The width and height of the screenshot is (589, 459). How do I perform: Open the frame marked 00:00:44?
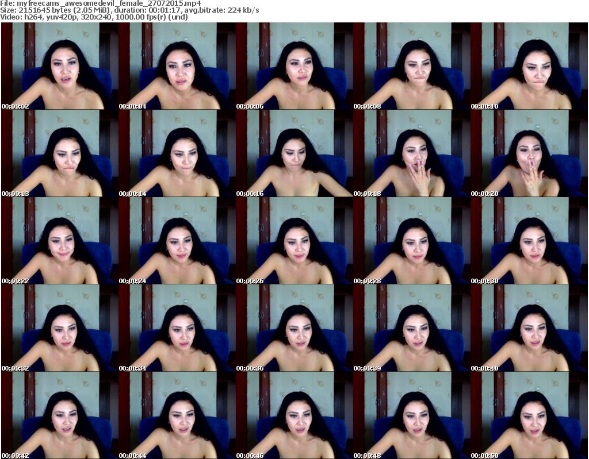pyautogui.click(x=177, y=415)
